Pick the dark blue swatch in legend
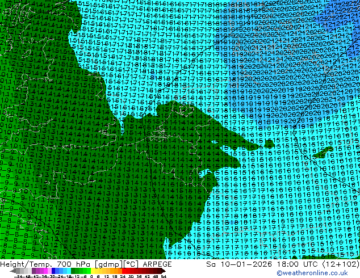 pos(53,271)
